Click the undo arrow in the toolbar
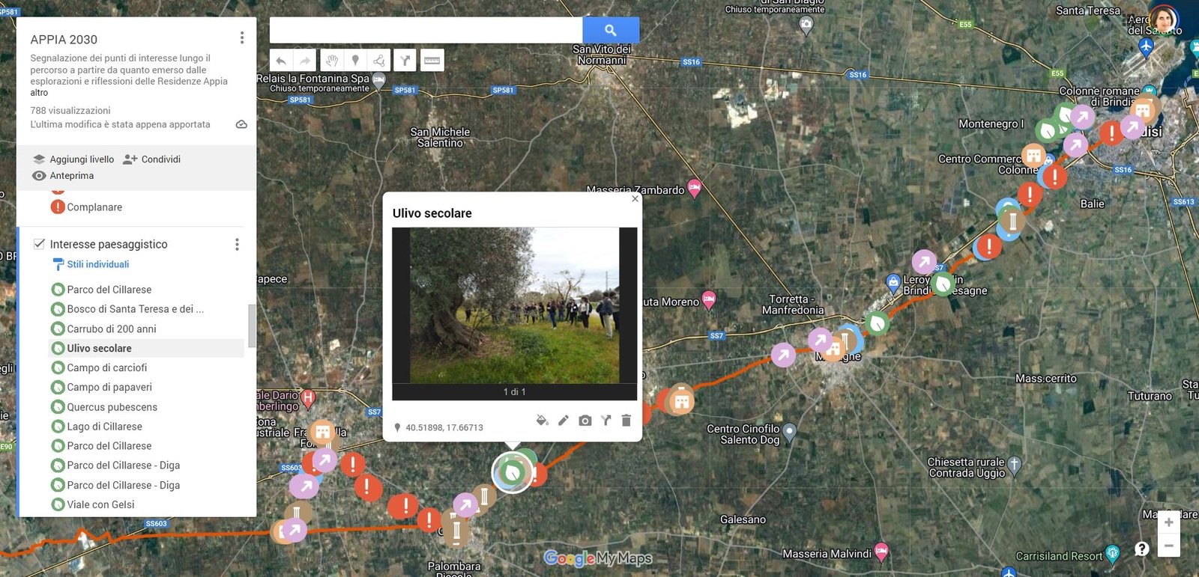This screenshot has width=1199, height=577. [281, 61]
